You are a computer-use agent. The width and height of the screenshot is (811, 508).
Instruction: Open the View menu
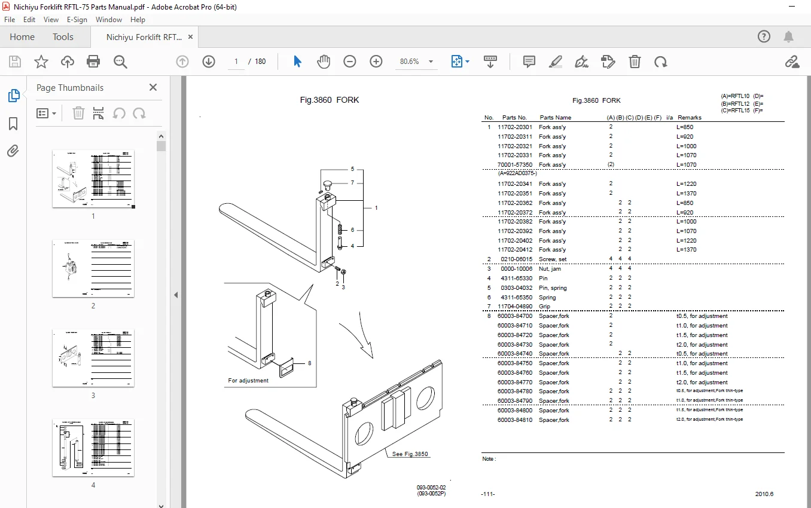[x=51, y=20]
